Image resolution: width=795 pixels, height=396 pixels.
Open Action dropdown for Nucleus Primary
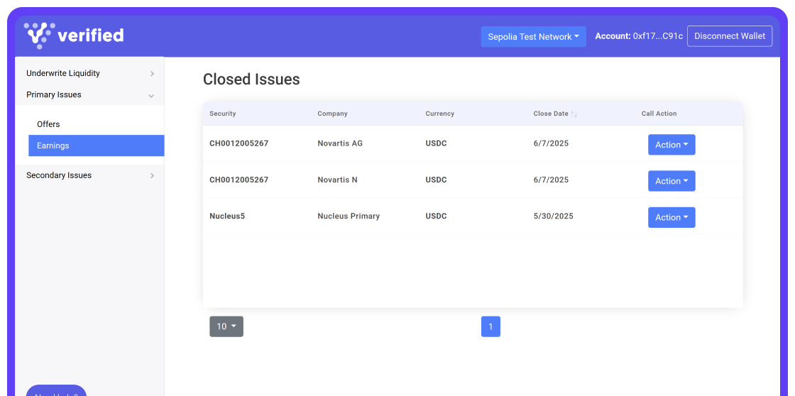tap(671, 217)
